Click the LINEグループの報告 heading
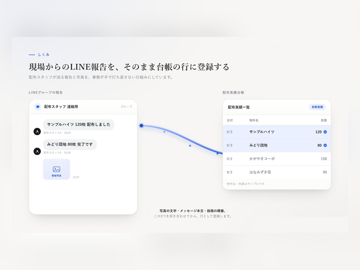Screen dimensions: 360x270 click(x=46, y=92)
